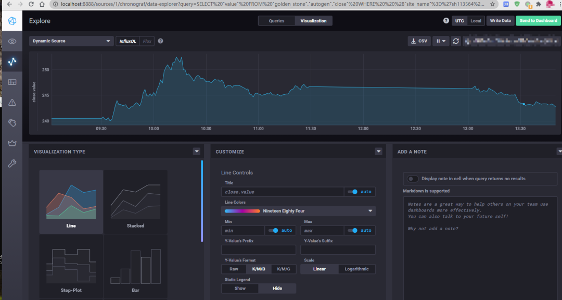
Task: Open Configuration wrench icon in sidebar
Action: (12, 163)
